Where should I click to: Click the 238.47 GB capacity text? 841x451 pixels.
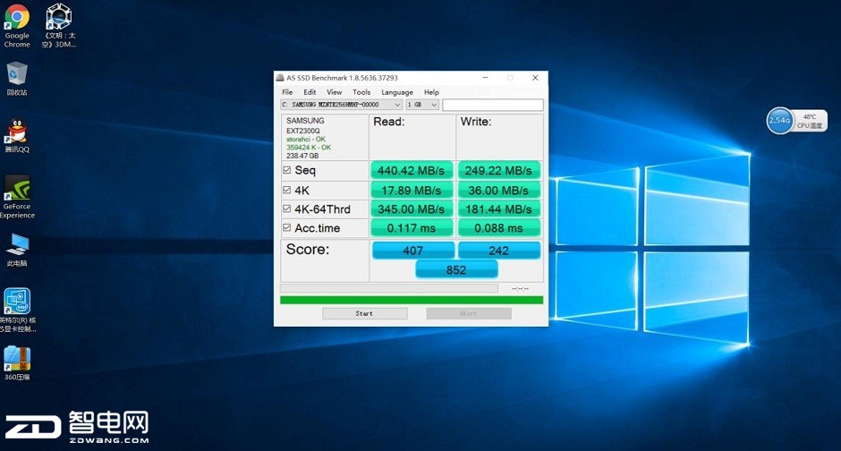[302, 156]
